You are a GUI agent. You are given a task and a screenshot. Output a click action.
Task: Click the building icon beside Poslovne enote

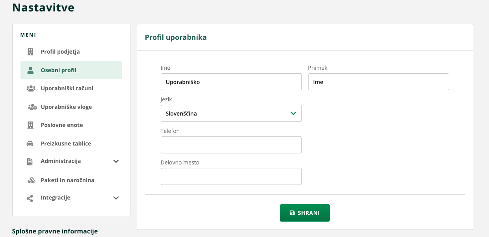(30, 125)
